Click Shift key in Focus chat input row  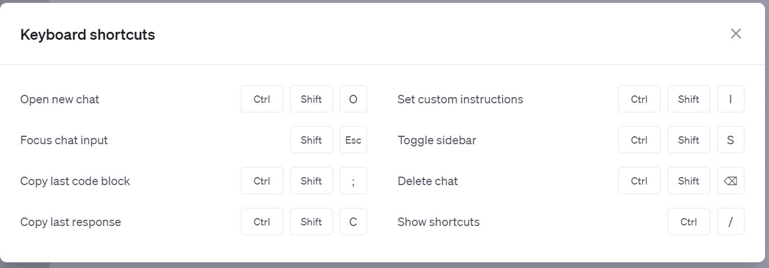click(x=311, y=140)
